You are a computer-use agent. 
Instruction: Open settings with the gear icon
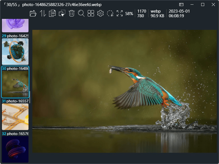[100, 13]
